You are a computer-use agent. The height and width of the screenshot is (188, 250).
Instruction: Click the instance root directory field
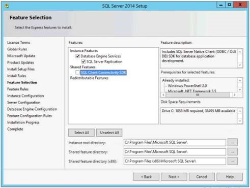[x=175, y=142]
